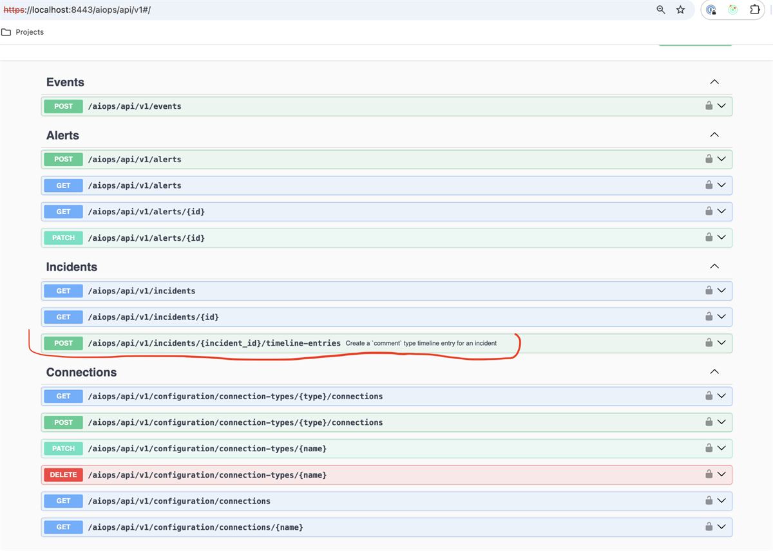The width and height of the screenshot is (773, 551).
Task: Click the lock icon on POST /aiops/api/v1/events
Action: click(709, 106)
